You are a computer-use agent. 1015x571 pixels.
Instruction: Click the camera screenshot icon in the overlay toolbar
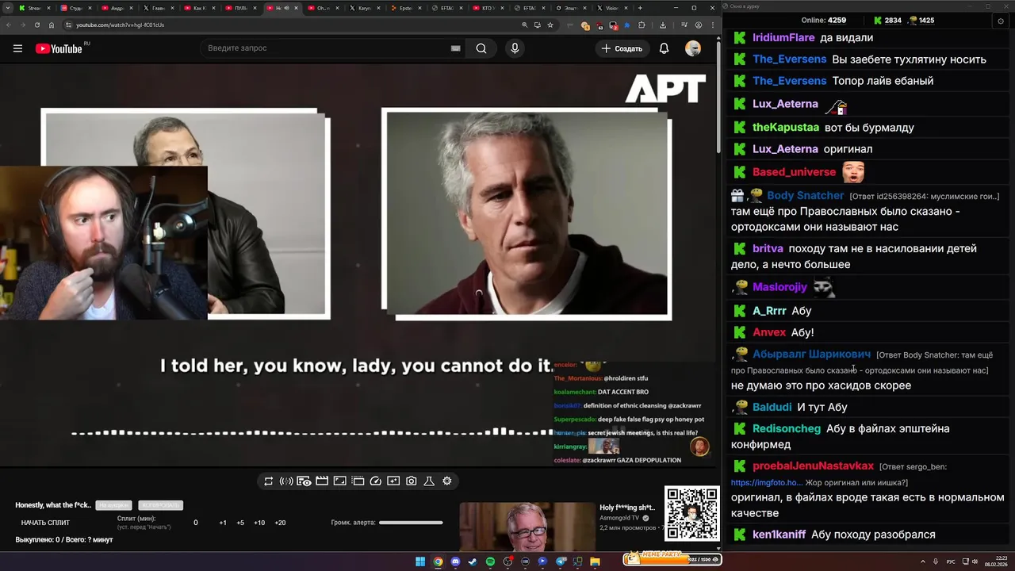coord(412,481)
